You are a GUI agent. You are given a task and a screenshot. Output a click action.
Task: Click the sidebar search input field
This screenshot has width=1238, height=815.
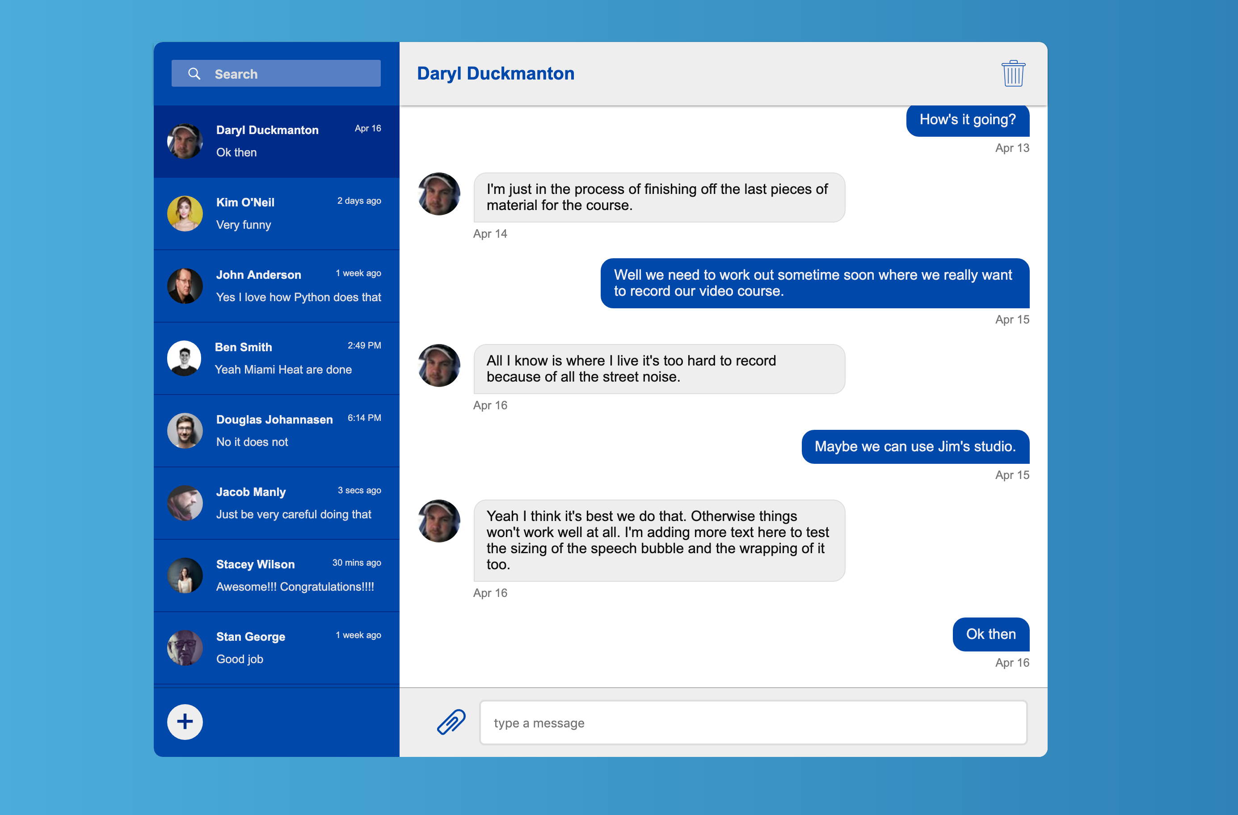pos(278,74)
